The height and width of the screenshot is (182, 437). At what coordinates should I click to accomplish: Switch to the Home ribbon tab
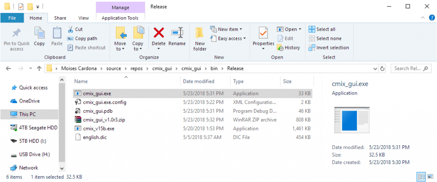tap(36, 18)
